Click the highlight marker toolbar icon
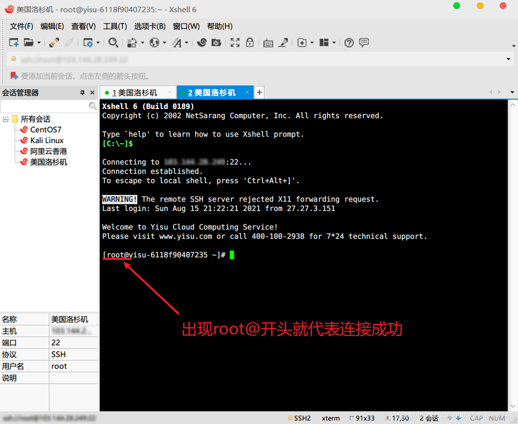 pyautogui.click(x=283, y=42)
